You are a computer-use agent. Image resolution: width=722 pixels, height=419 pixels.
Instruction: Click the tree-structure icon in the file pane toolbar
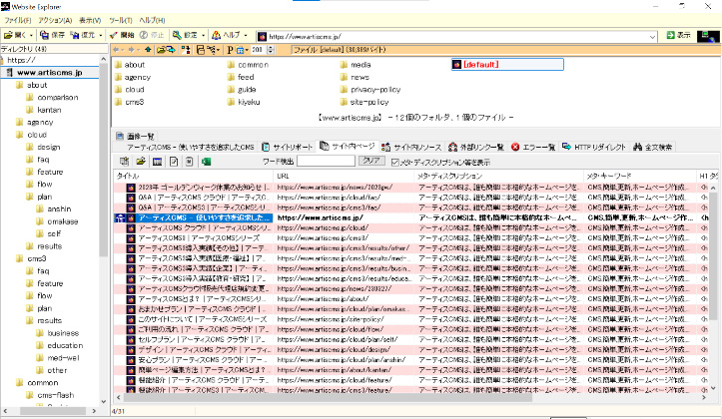pos(211,50)
